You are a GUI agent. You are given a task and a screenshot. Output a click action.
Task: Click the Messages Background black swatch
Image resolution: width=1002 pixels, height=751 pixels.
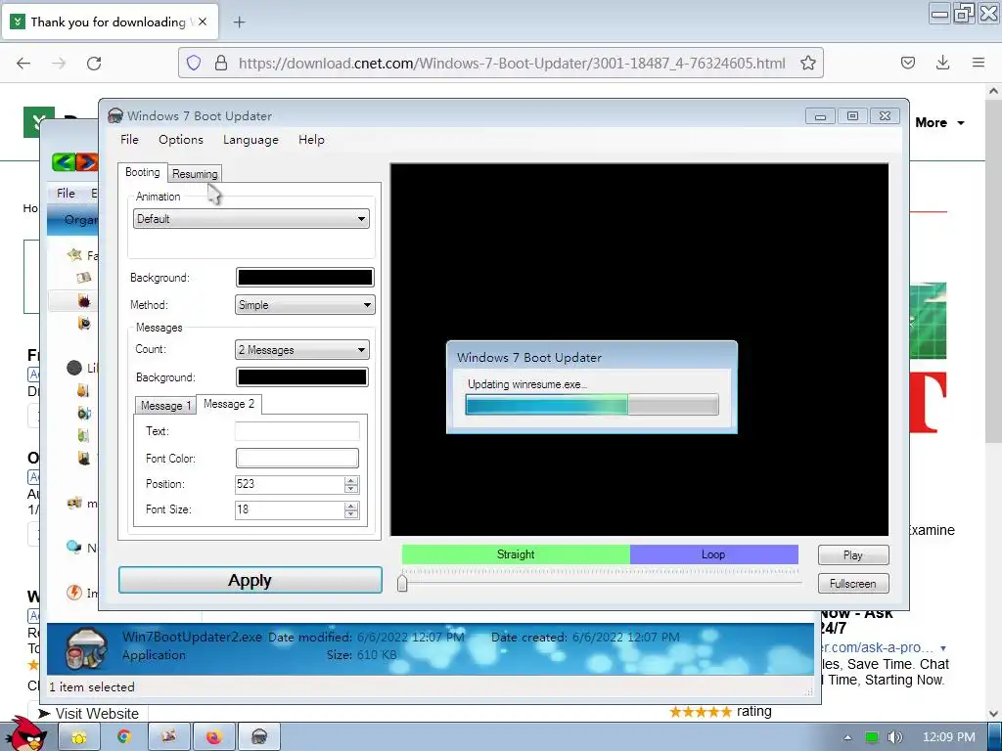coord(302,377)
